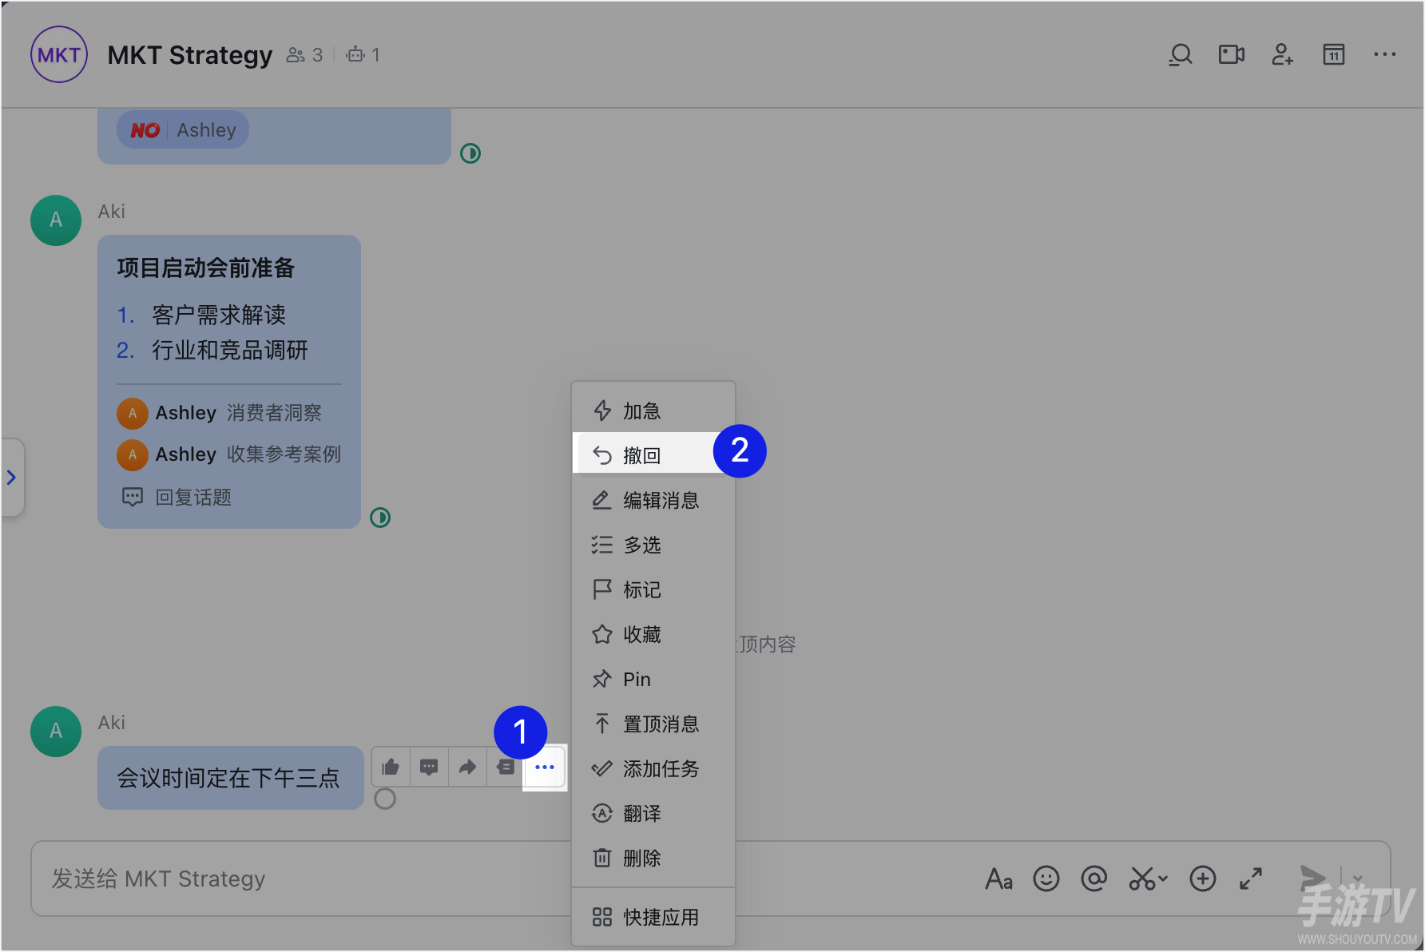This screenshot has height=952, width=1425.
Task: Choose 删除 to delete the message
Action: coord(653,859)
